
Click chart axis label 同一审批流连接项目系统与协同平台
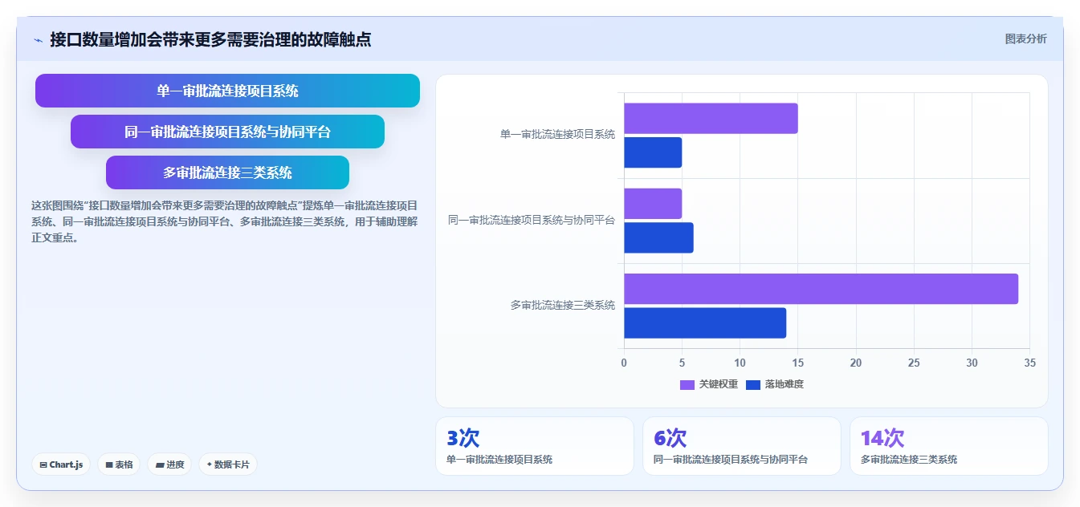532,220
